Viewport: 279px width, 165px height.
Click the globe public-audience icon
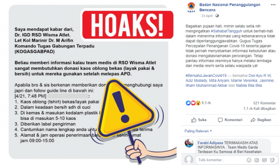coord(217,16)
